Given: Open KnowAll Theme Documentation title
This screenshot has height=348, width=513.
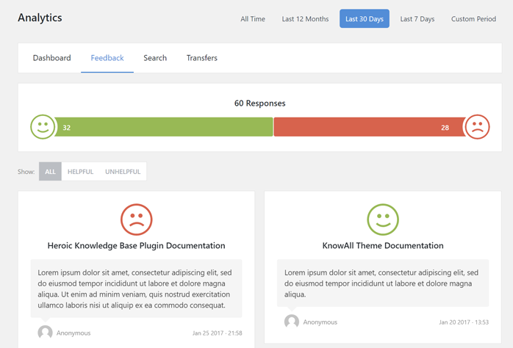Looking at the screenshot, I should 383,246.
